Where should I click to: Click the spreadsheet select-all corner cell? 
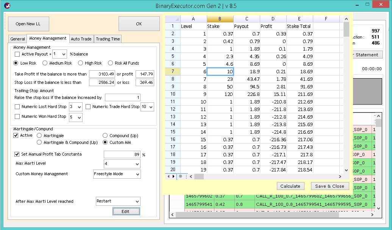click(173, 19)
